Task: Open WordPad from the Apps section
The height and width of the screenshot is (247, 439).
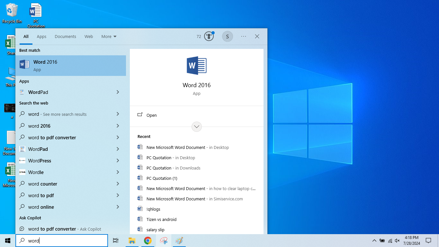Action: pos(38,92)
